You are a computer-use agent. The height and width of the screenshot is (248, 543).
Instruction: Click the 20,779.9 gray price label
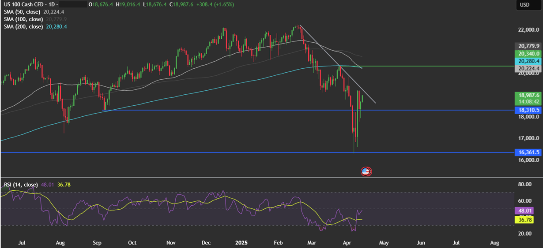coord(528,46)
